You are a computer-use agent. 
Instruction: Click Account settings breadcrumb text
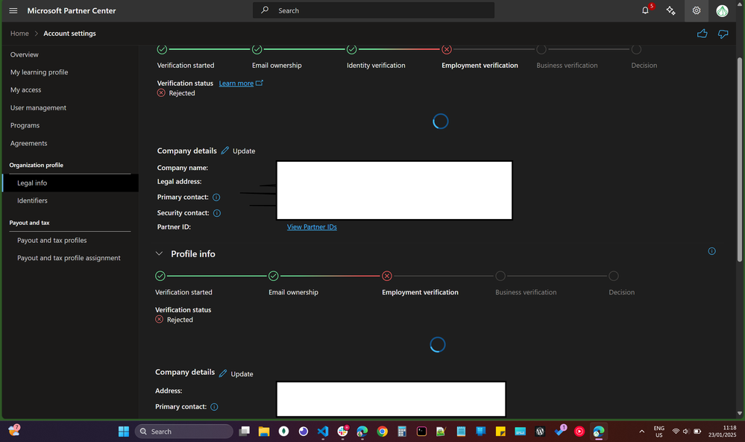69,34
